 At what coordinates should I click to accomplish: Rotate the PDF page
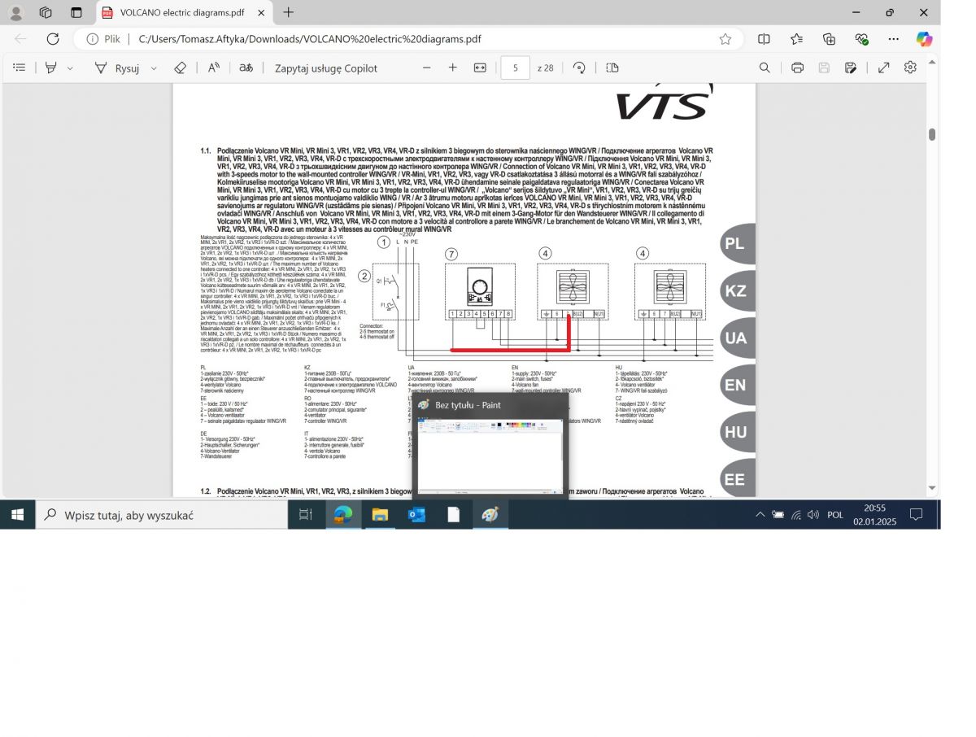pos(579,68)
